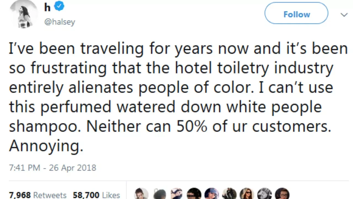View the 58,700 Likes list
Screen dimensions: 353x199
[96, 195]
